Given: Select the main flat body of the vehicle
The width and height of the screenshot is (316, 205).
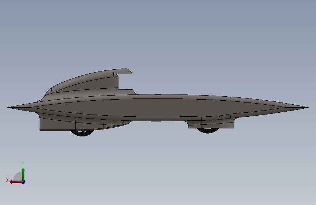Looking at the screenshot, I should click(x=158, y=108).
